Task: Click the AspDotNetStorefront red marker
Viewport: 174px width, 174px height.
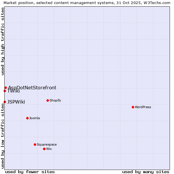Action: pos(6,88)
